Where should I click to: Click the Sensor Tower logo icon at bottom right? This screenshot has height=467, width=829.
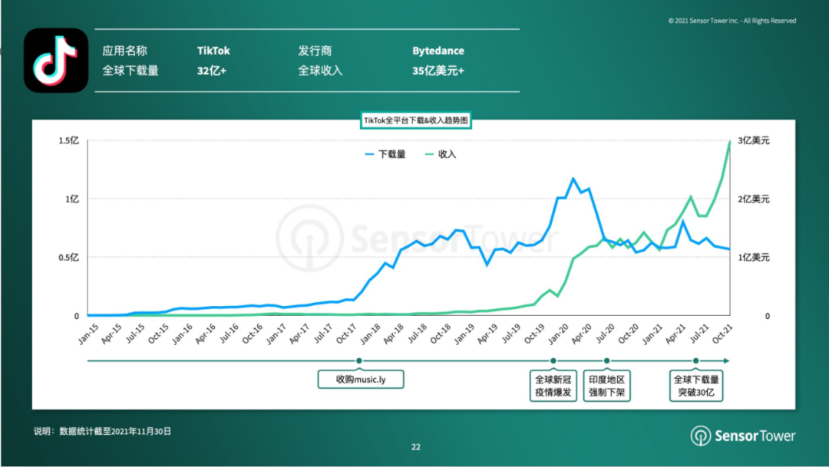[x=701, y=436]
